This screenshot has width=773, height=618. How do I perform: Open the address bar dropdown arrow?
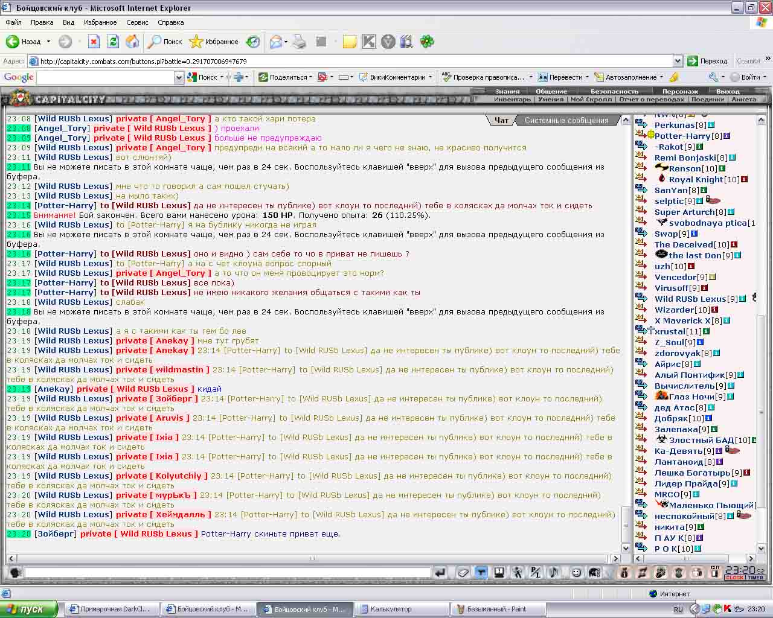tap(678, 61)
